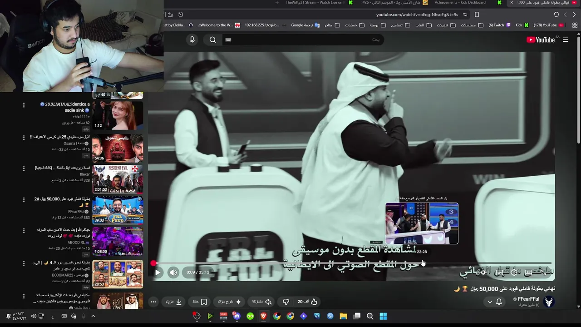Click the Share (مشاركة) button
The width and height of the screenshot is (581, 327).
262,302
